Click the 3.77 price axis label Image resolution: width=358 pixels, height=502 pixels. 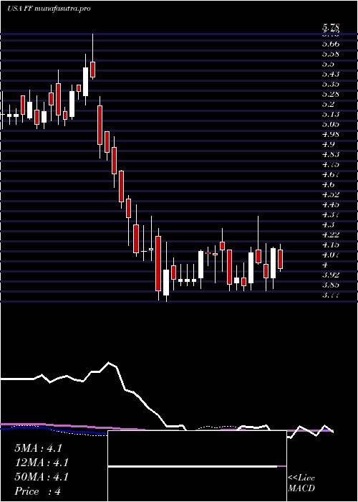(331, 295)
